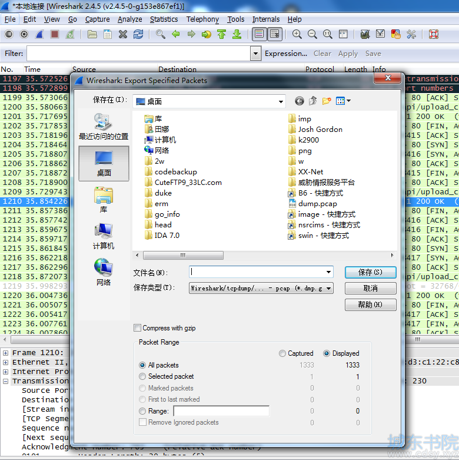Go back to previous folder in dialog
Image resolution: width=459 pixels, height=460 pixels.
(300, 101)
